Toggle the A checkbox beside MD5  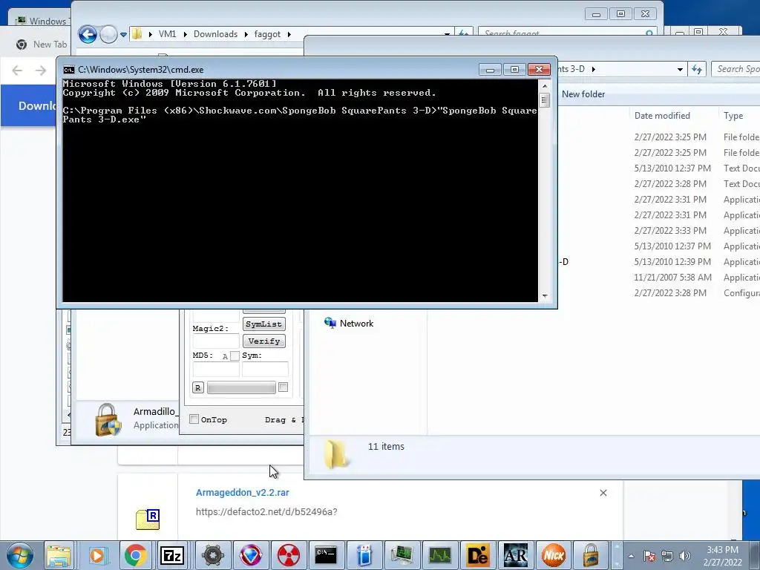point(235,356)
